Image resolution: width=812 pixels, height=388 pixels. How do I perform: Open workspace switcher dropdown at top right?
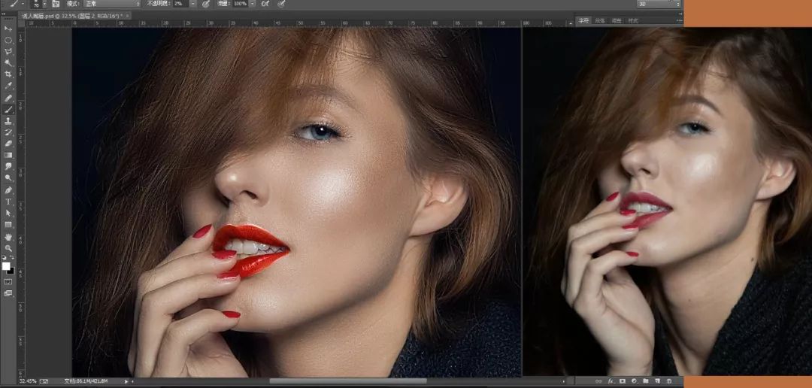[659, 4]
